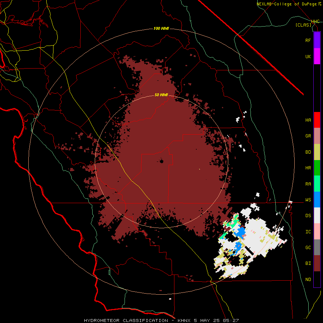Click the RF purple legend swatch

coord(317,40)
